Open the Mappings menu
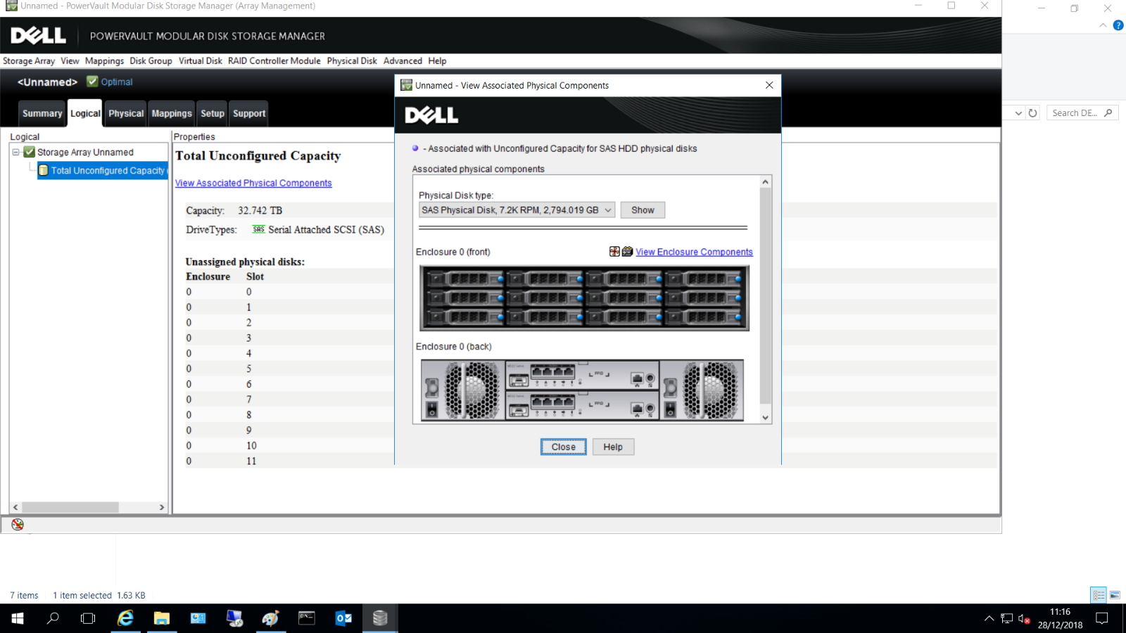This screenshot has height=633, width=1126. tap(104, 60)
